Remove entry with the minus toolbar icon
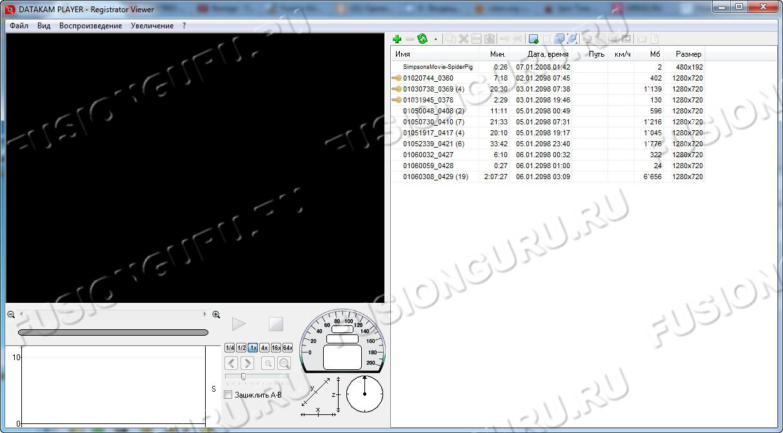Screen dimensions: 783x433 click(410, 39)
